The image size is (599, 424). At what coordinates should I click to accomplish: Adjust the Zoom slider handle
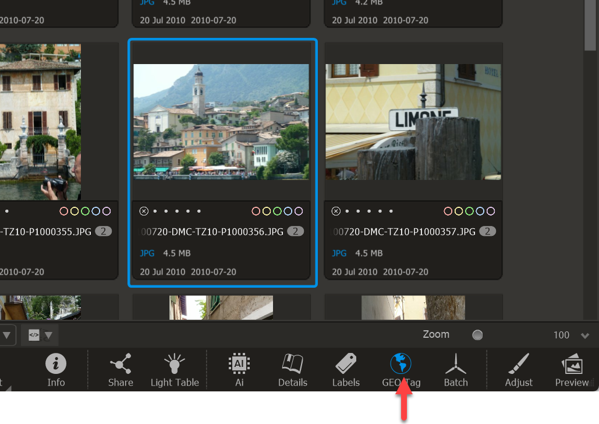(477, 335)
